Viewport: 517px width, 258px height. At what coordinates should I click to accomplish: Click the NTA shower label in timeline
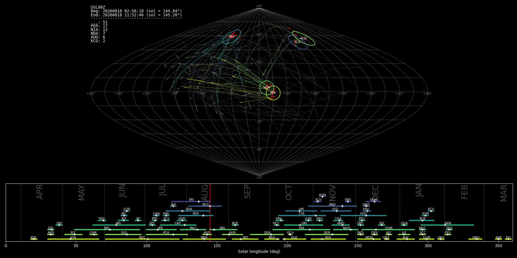[328, 238]
